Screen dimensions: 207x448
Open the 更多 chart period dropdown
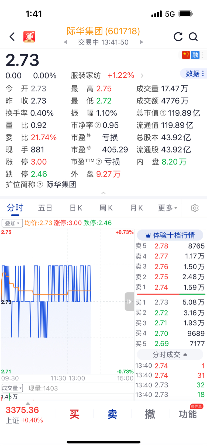coord(167,208)
